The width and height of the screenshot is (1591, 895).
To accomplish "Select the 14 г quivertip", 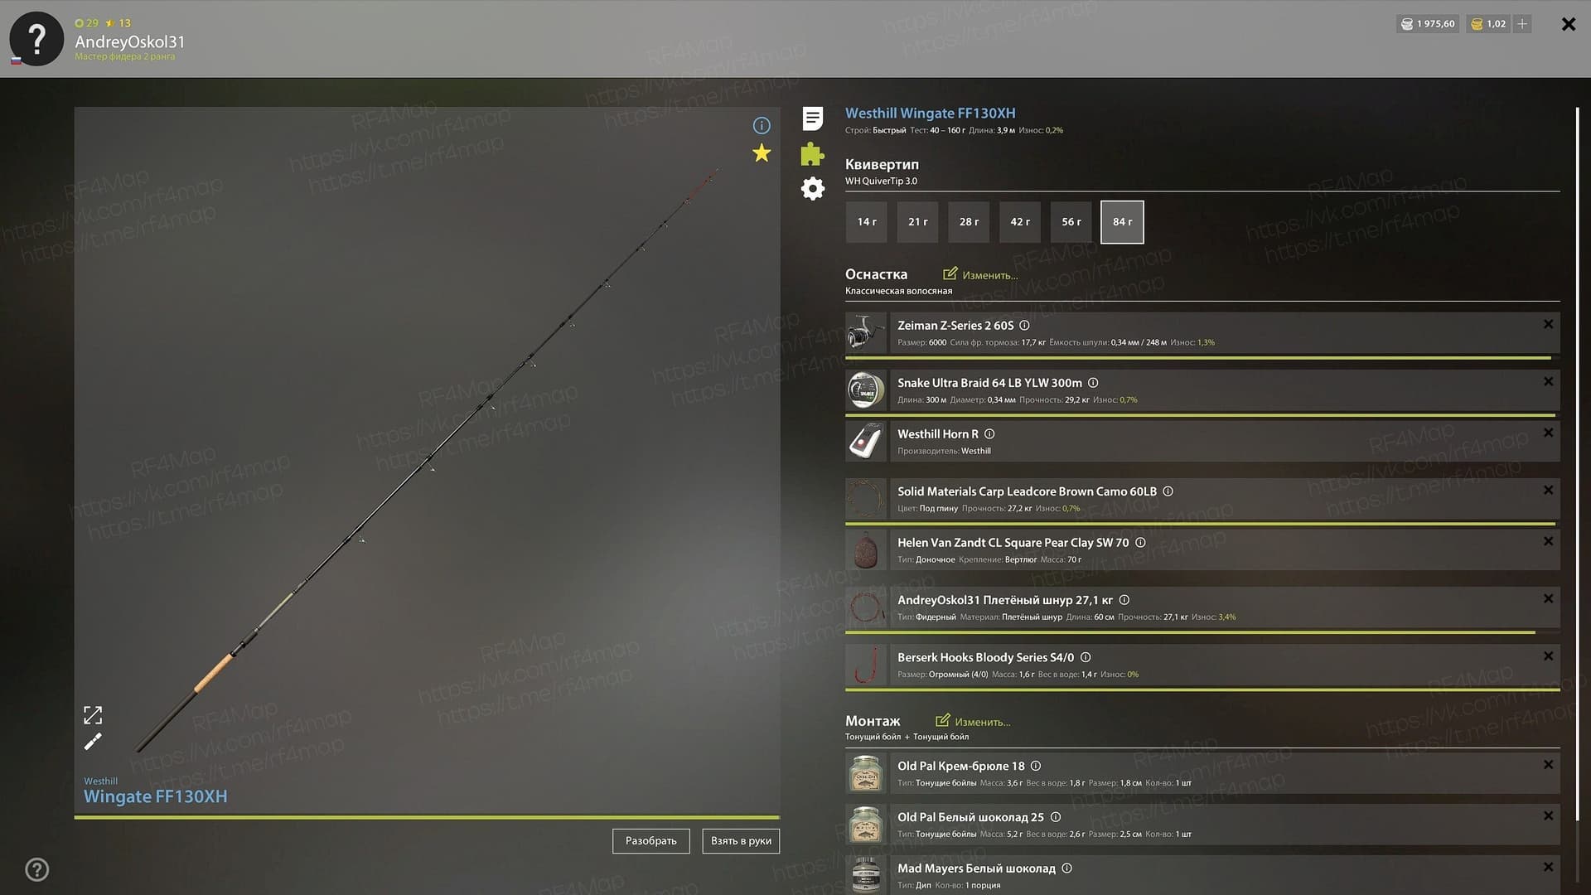I will [x=867, y=222].
